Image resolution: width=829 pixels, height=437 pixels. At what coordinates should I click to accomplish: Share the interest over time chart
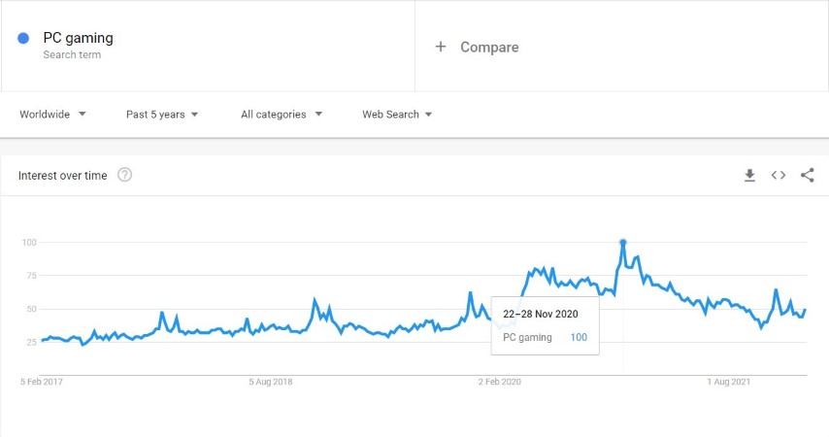(x=807, y=175)
